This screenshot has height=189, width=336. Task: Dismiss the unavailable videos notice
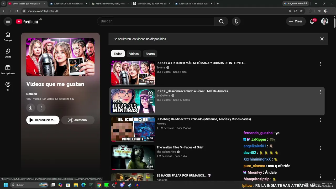pyautogui.click(x=322, y=39)
